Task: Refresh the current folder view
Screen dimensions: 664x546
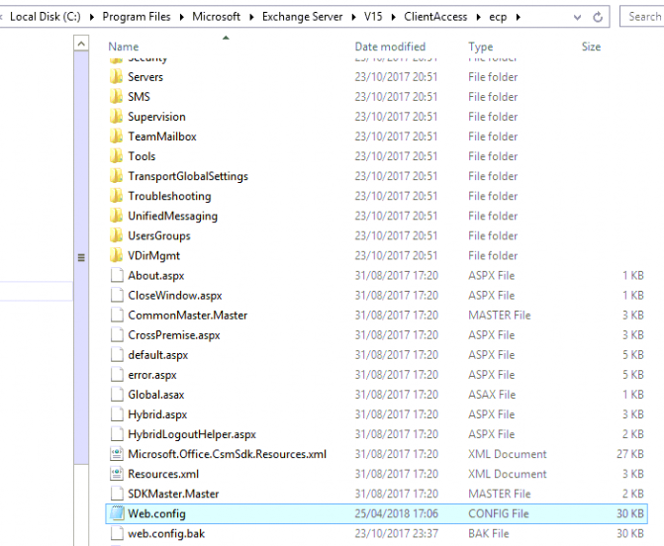Action: 598,17
